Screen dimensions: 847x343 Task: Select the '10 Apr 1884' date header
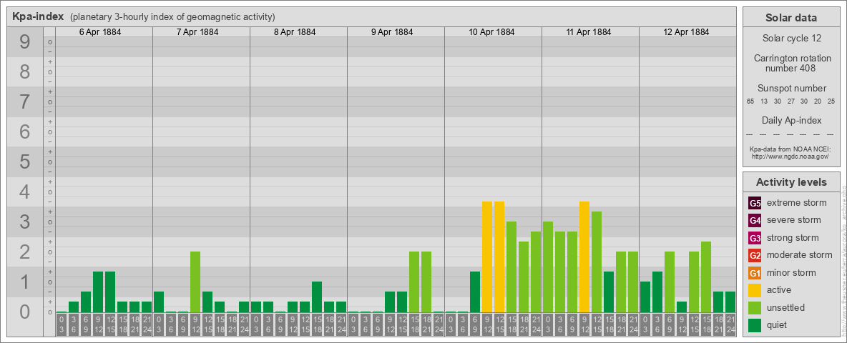491,32
